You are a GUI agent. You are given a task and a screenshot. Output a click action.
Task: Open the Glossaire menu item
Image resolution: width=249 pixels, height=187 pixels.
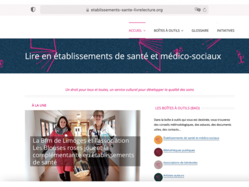pos(200,30)
